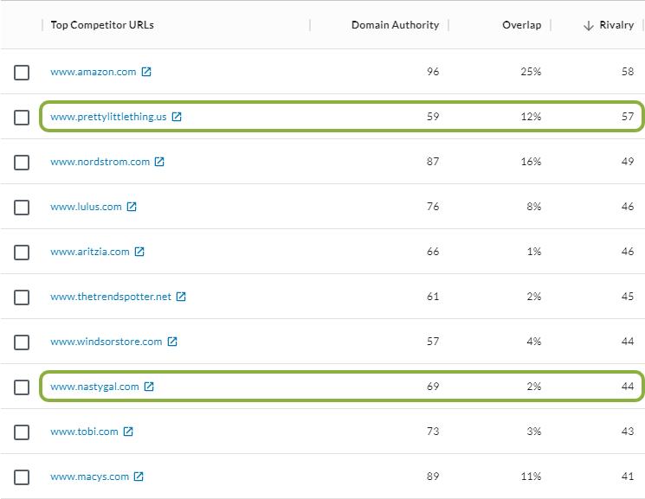Toggle checkbox next to www.tobi.com
The width and height of the screenshot is (645, 499).
tap(22, 432)
